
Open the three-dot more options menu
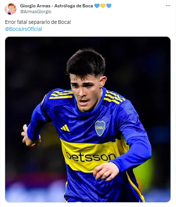tap(168, 6)
